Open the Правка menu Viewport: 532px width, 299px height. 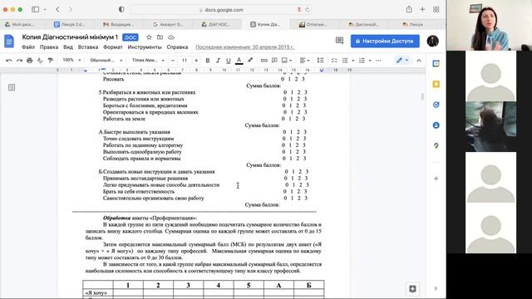49,47
